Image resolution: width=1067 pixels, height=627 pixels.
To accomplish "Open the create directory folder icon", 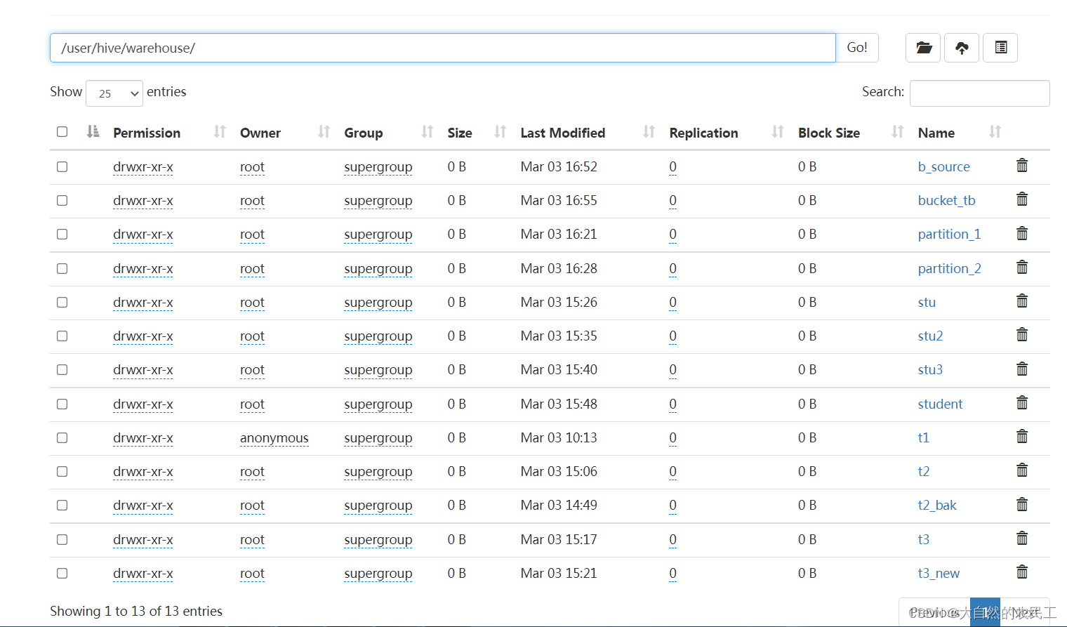I will click(x=923, y=48).
